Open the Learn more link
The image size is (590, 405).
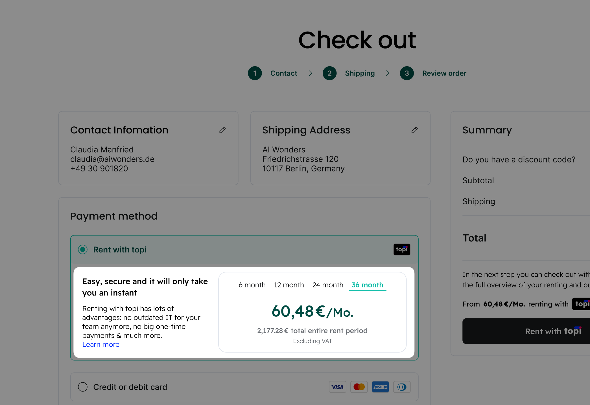[x=101, y=344]
